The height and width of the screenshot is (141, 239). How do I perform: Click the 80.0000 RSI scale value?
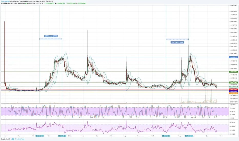[x=232, y=122]
